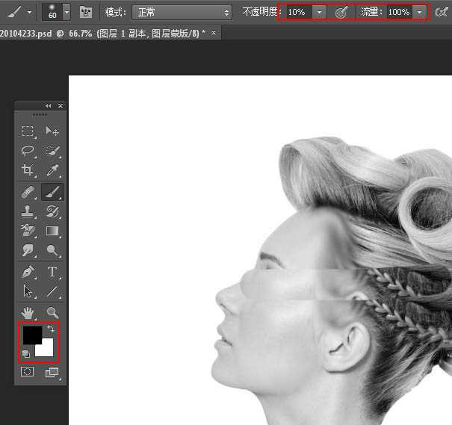452x425 pixels.
Task: Swap foreground and background colors
Action: 52,329
